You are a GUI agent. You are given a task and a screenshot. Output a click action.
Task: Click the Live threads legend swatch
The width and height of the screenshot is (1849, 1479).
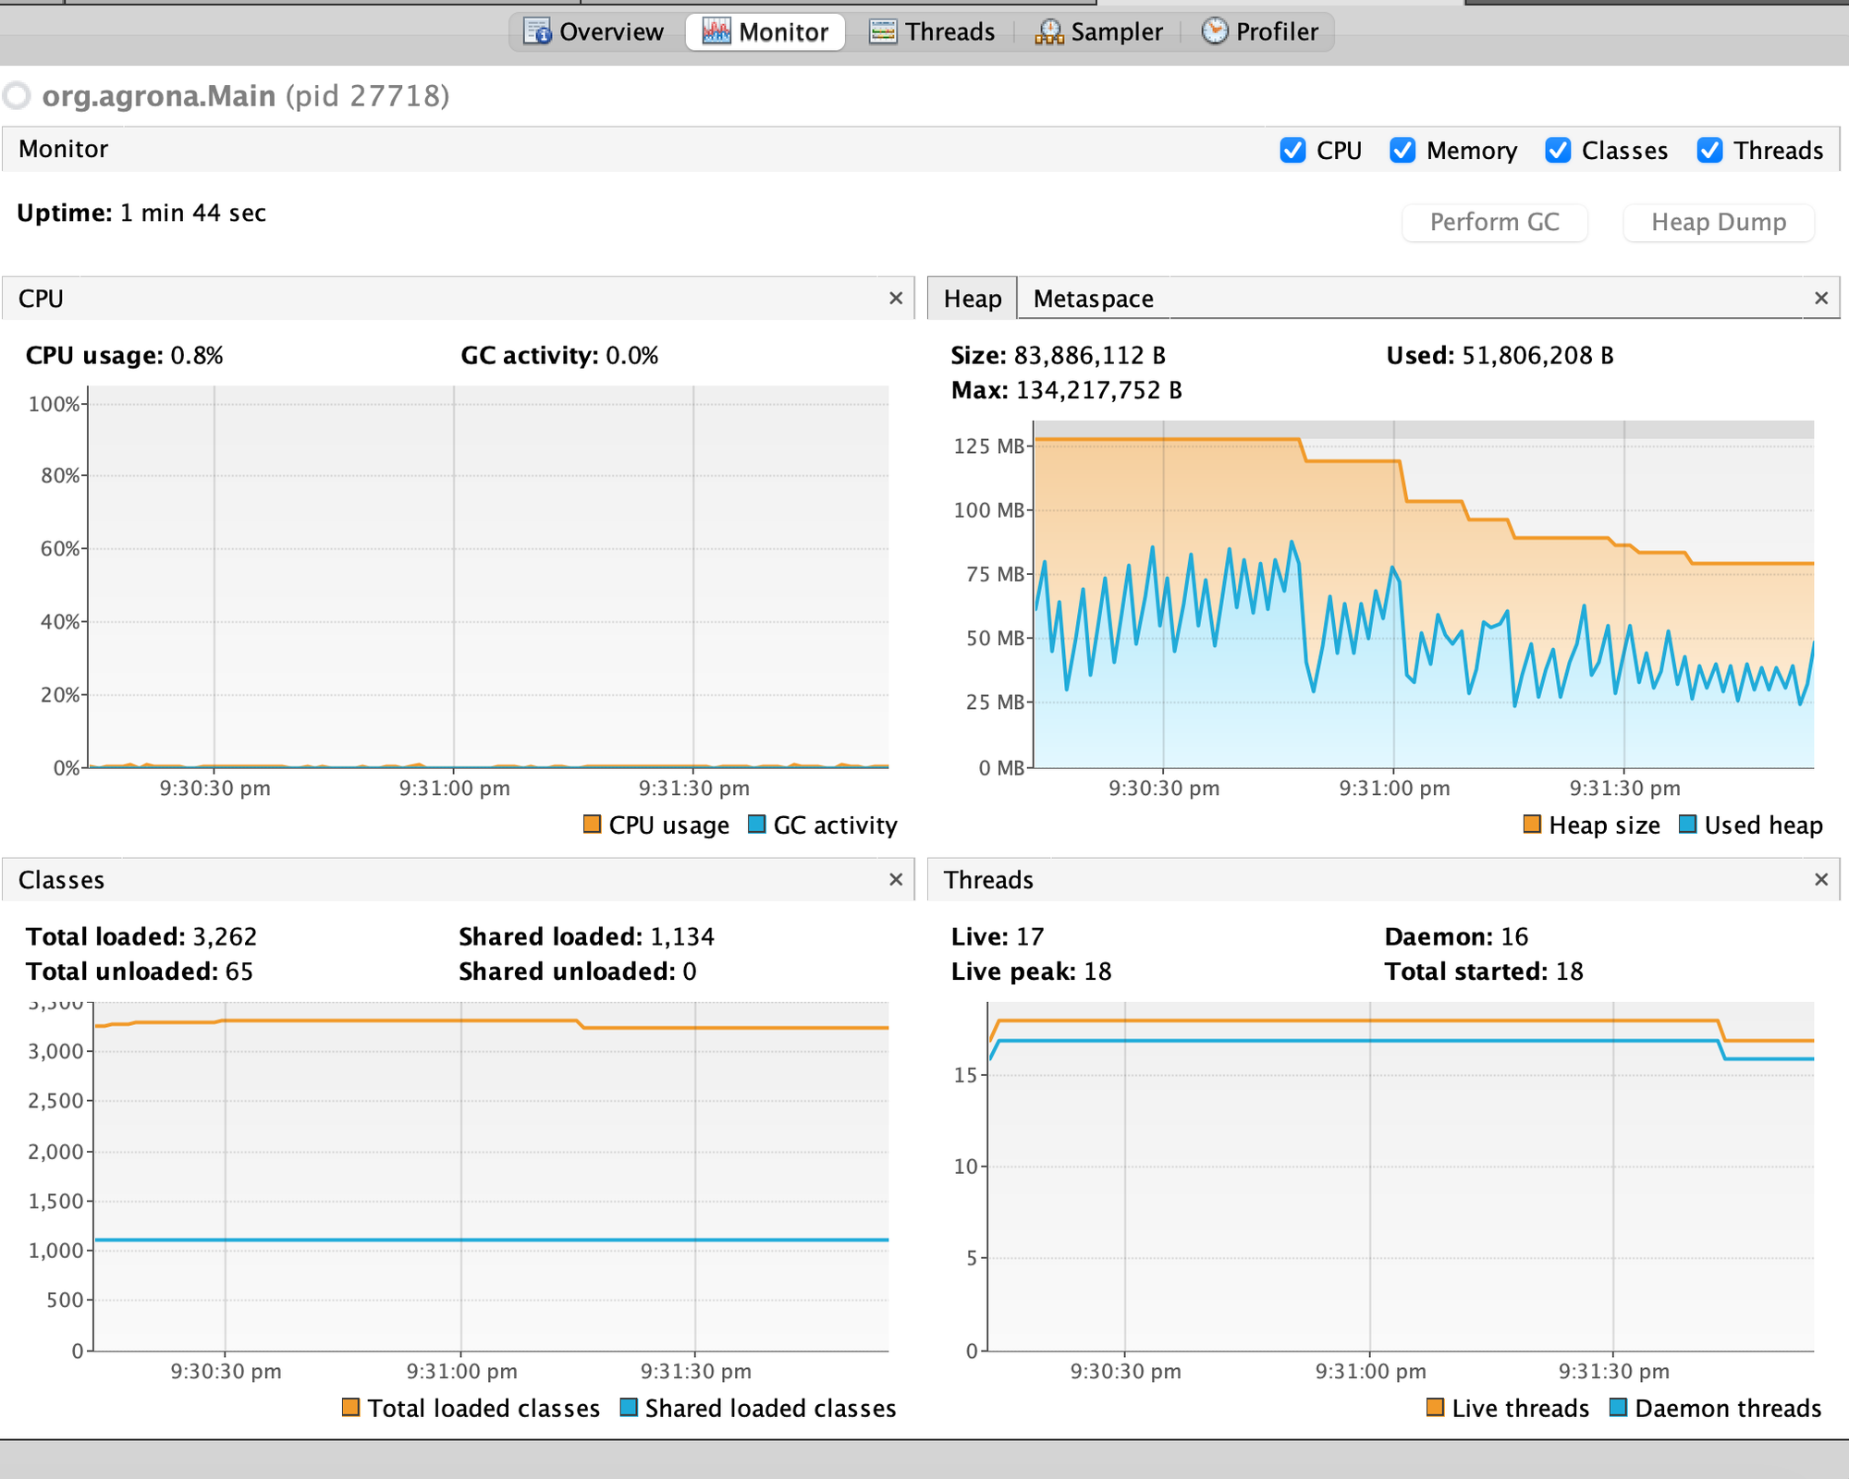(x=1435, y=1407)
